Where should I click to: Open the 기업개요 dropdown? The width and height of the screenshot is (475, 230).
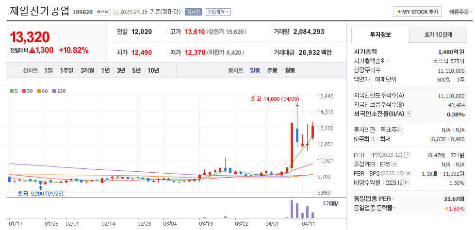pyautogui.click(x=218, y=12)
